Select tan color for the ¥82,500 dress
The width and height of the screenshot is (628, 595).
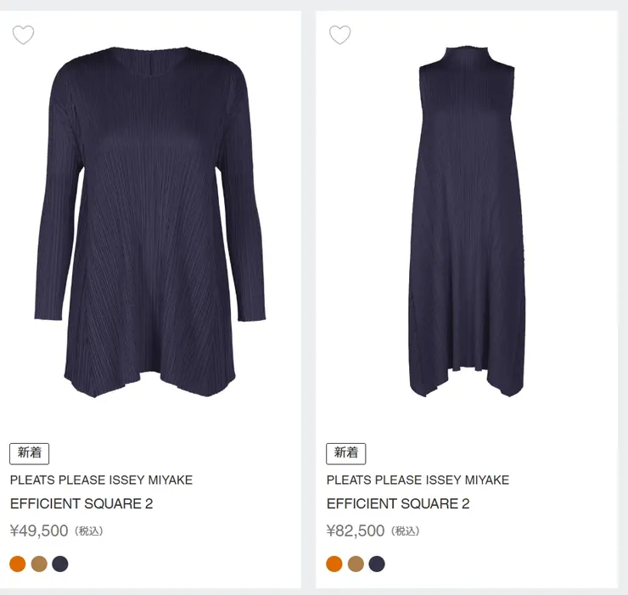click(356, 564)
